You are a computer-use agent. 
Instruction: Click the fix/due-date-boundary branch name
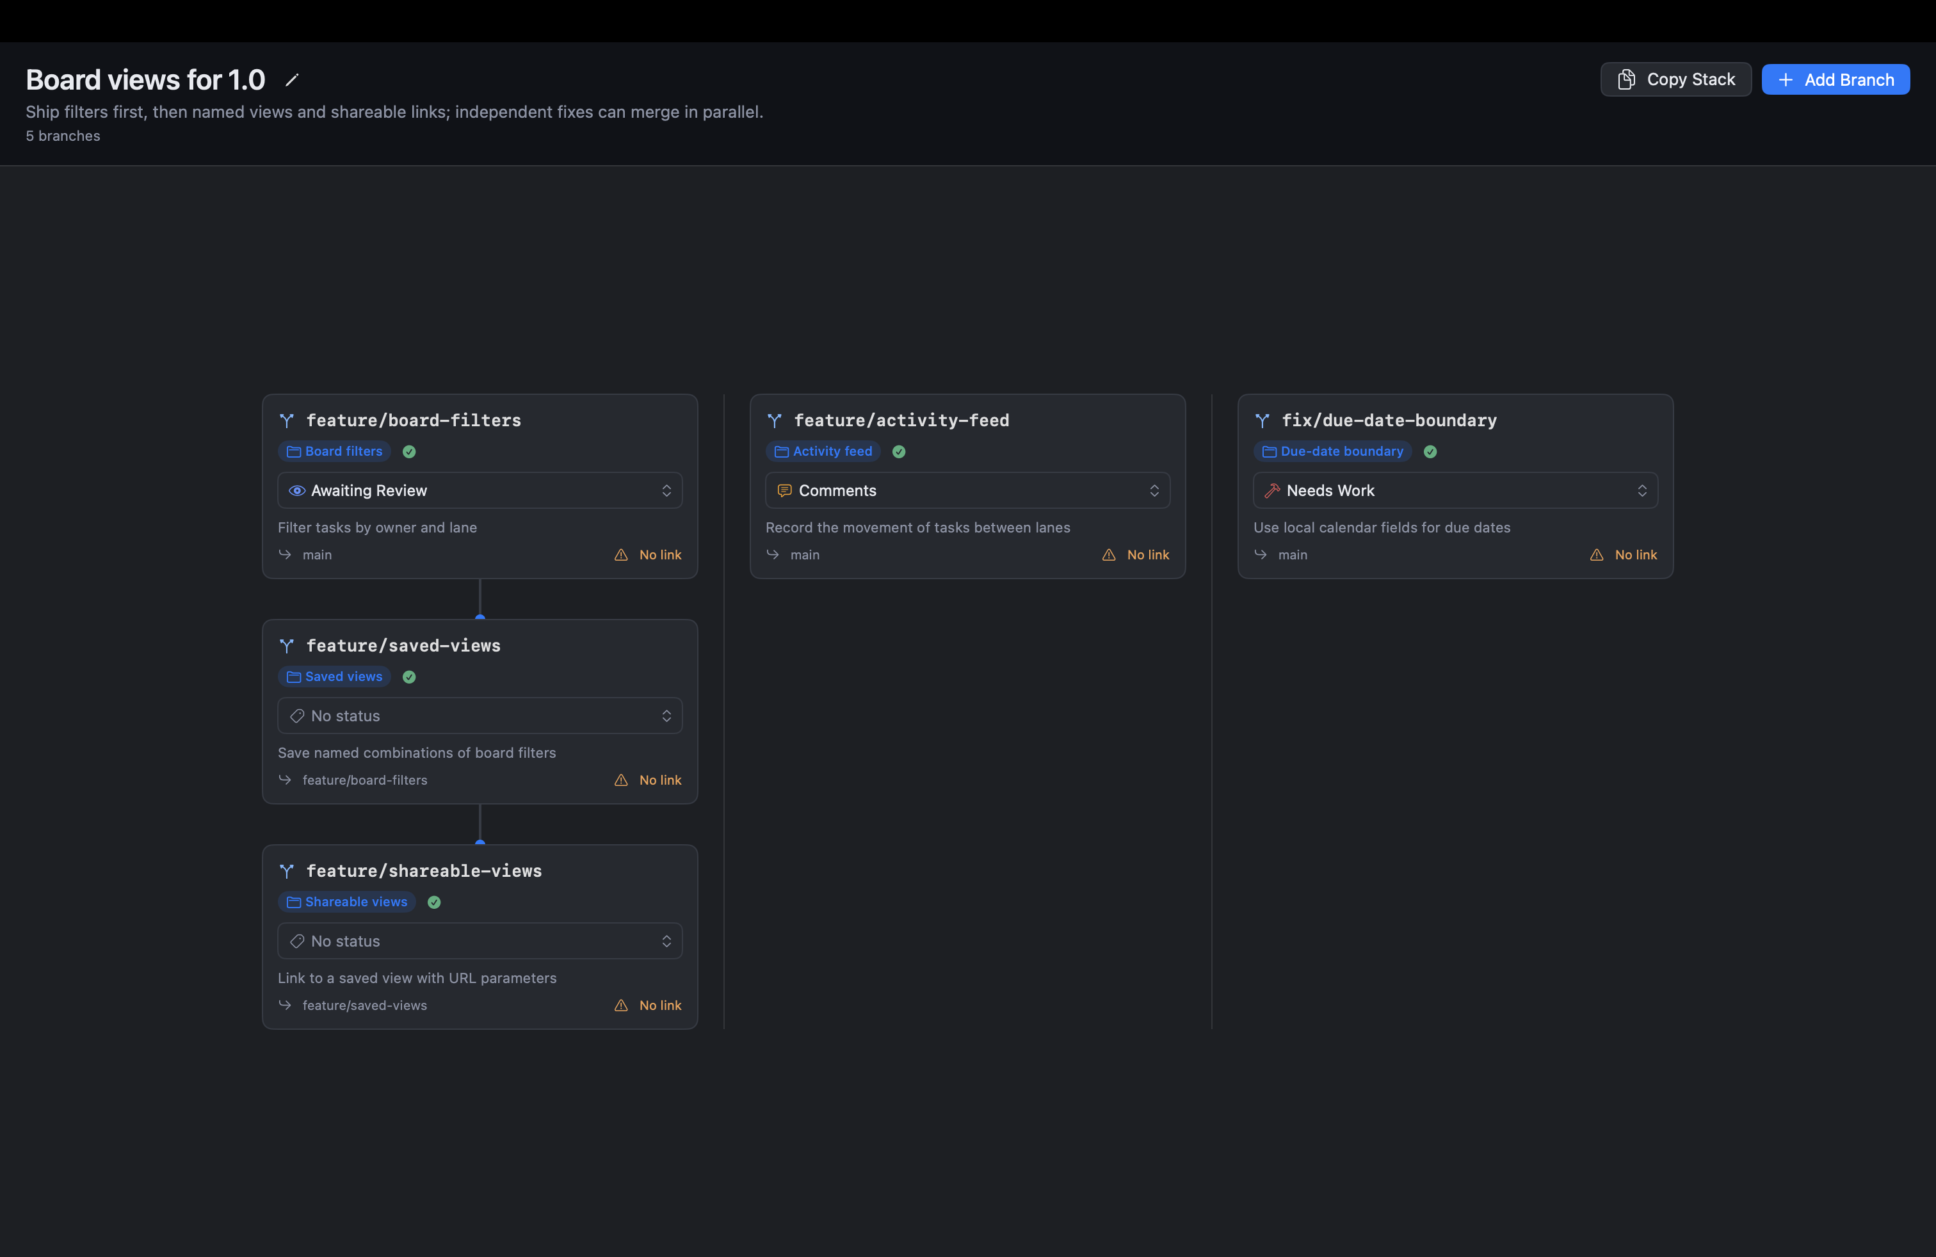[x=1389, y=420]
